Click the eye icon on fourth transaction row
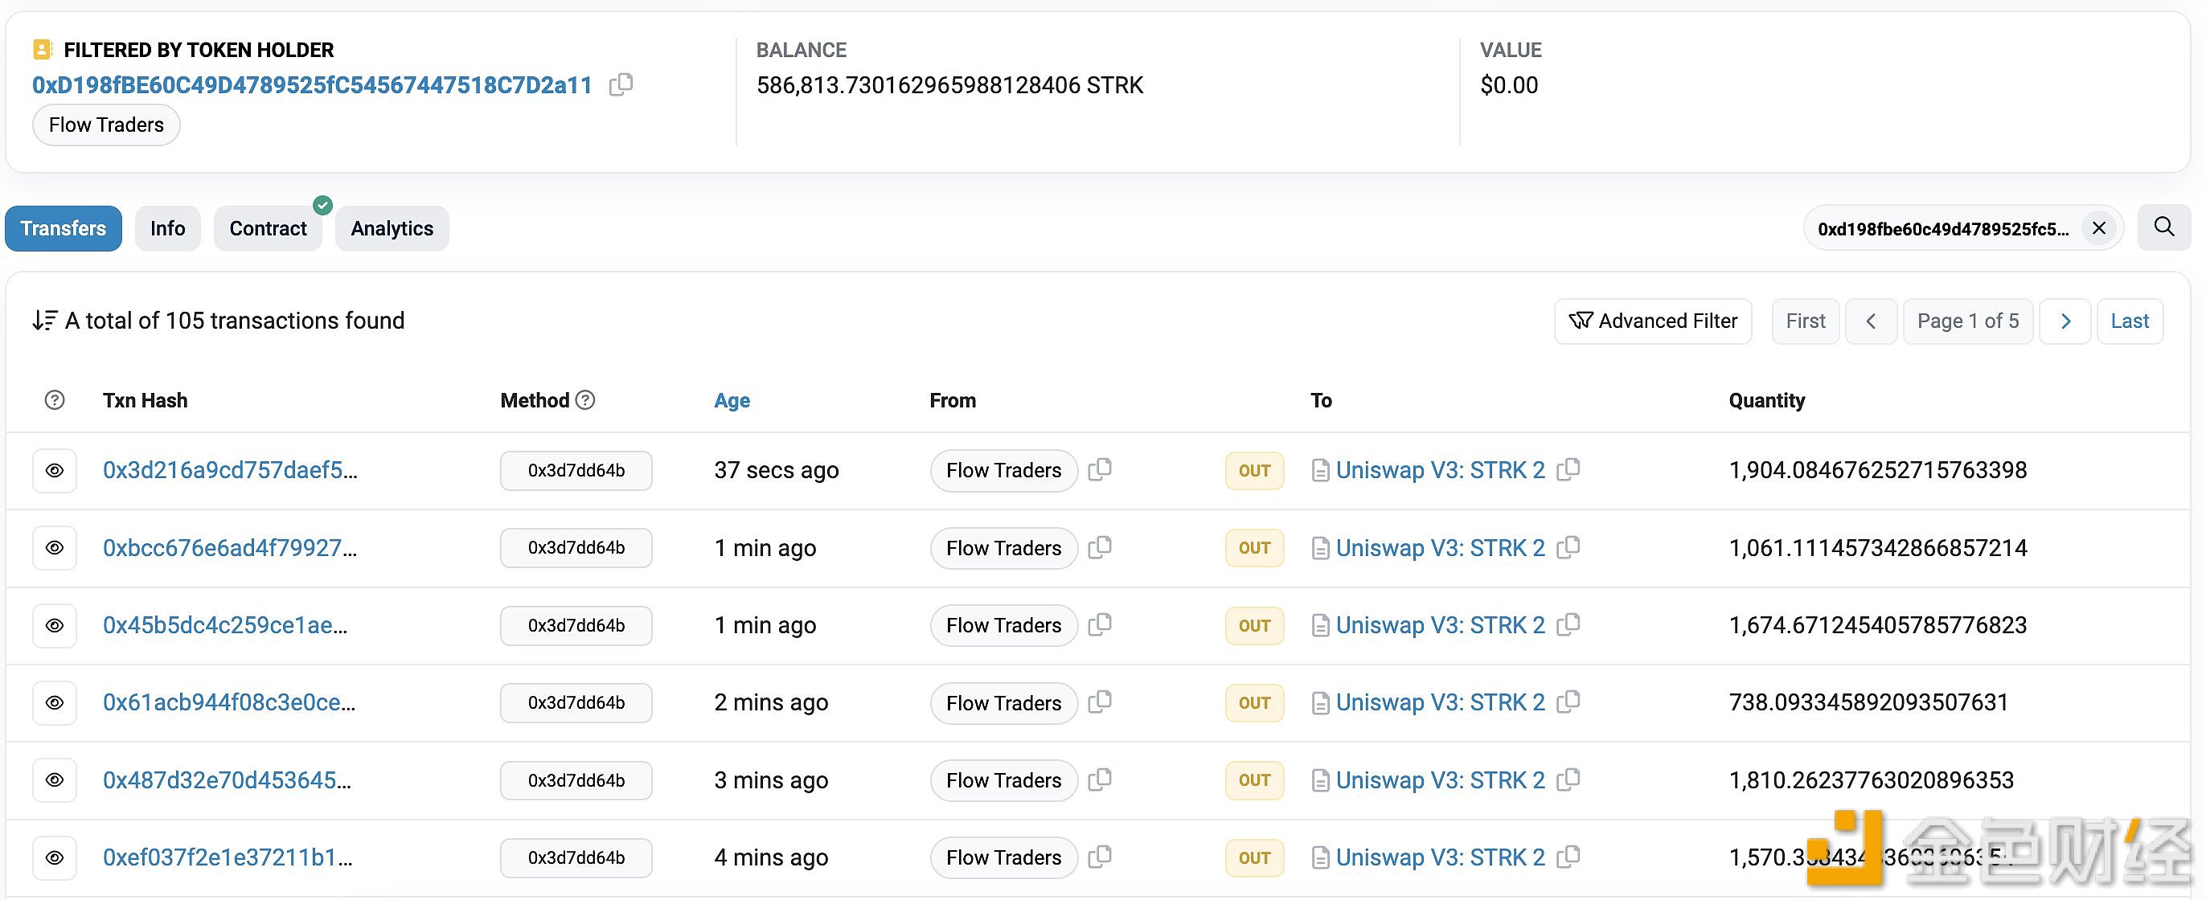The height and width of the screenshot is (900, 2206). tap(53, 701)
